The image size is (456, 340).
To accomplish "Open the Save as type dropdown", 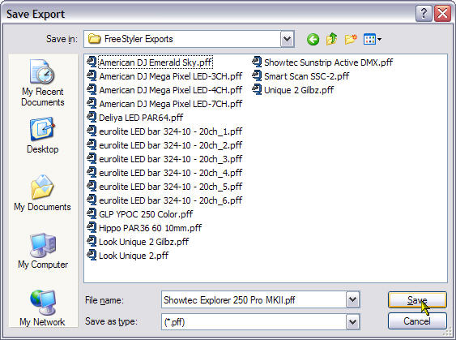I will (353, 322).
